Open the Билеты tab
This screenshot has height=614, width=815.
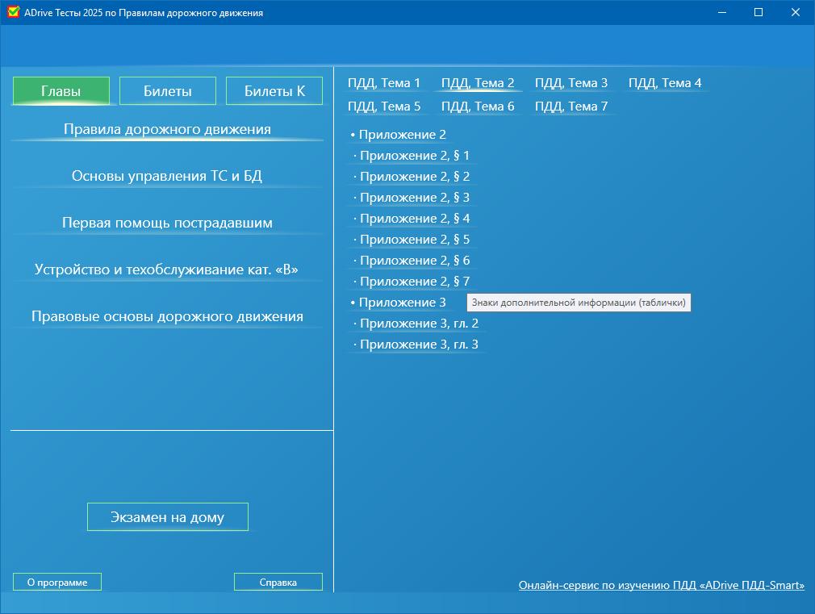point(168,91)
